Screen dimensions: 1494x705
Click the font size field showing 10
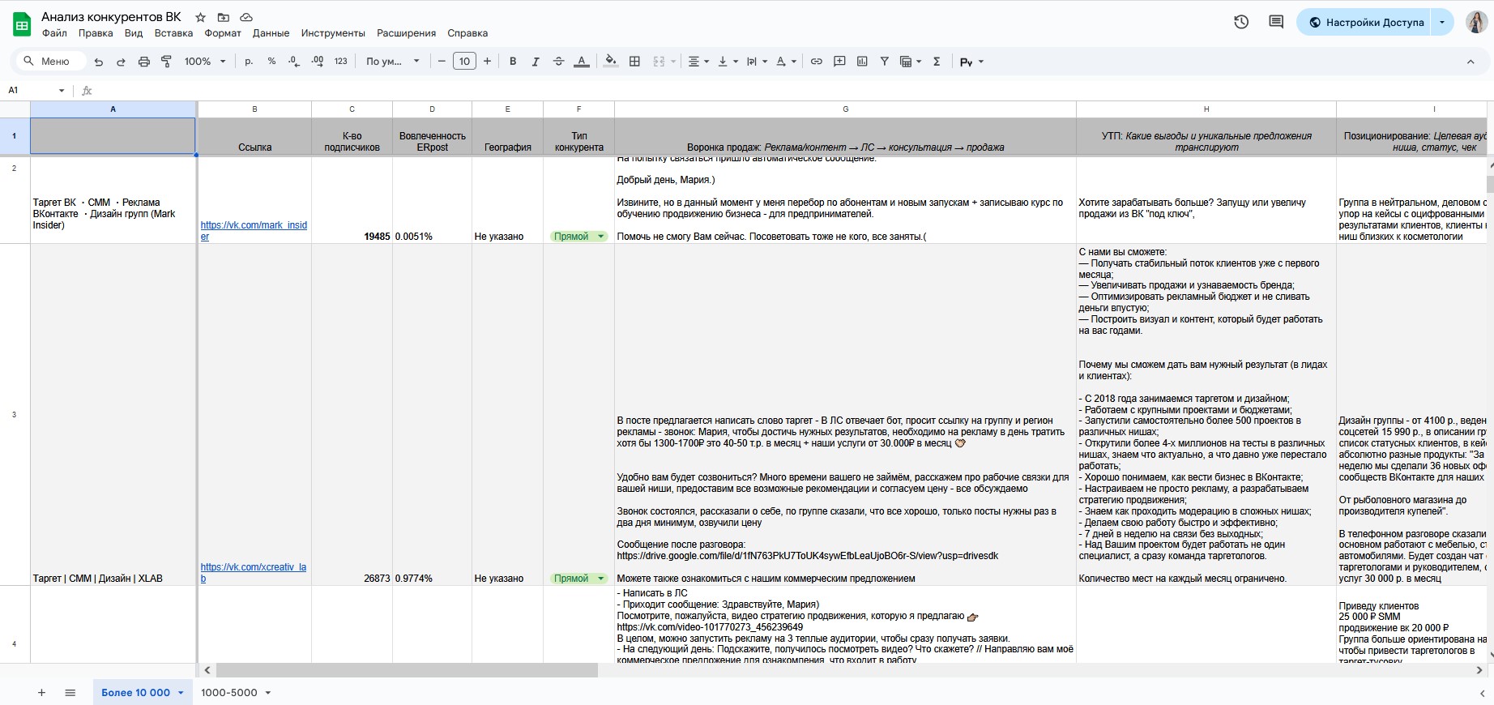464,62
